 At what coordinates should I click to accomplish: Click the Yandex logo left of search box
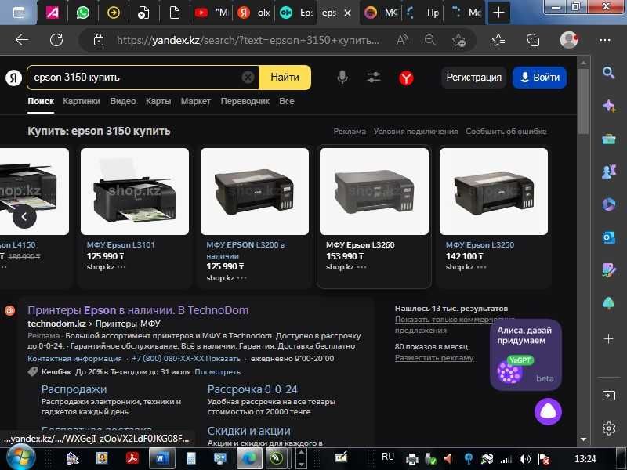(14, 78)
